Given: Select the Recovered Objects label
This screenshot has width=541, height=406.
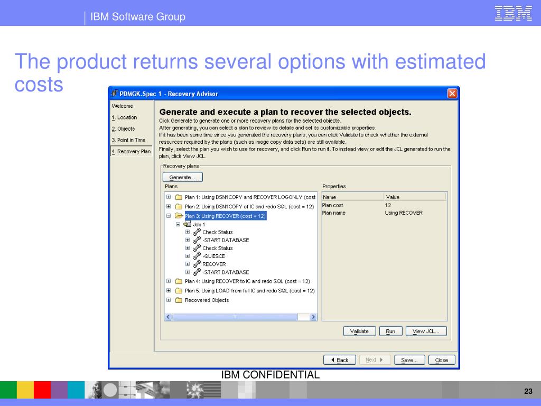Looking at the screenshot, I should (207, 300).
